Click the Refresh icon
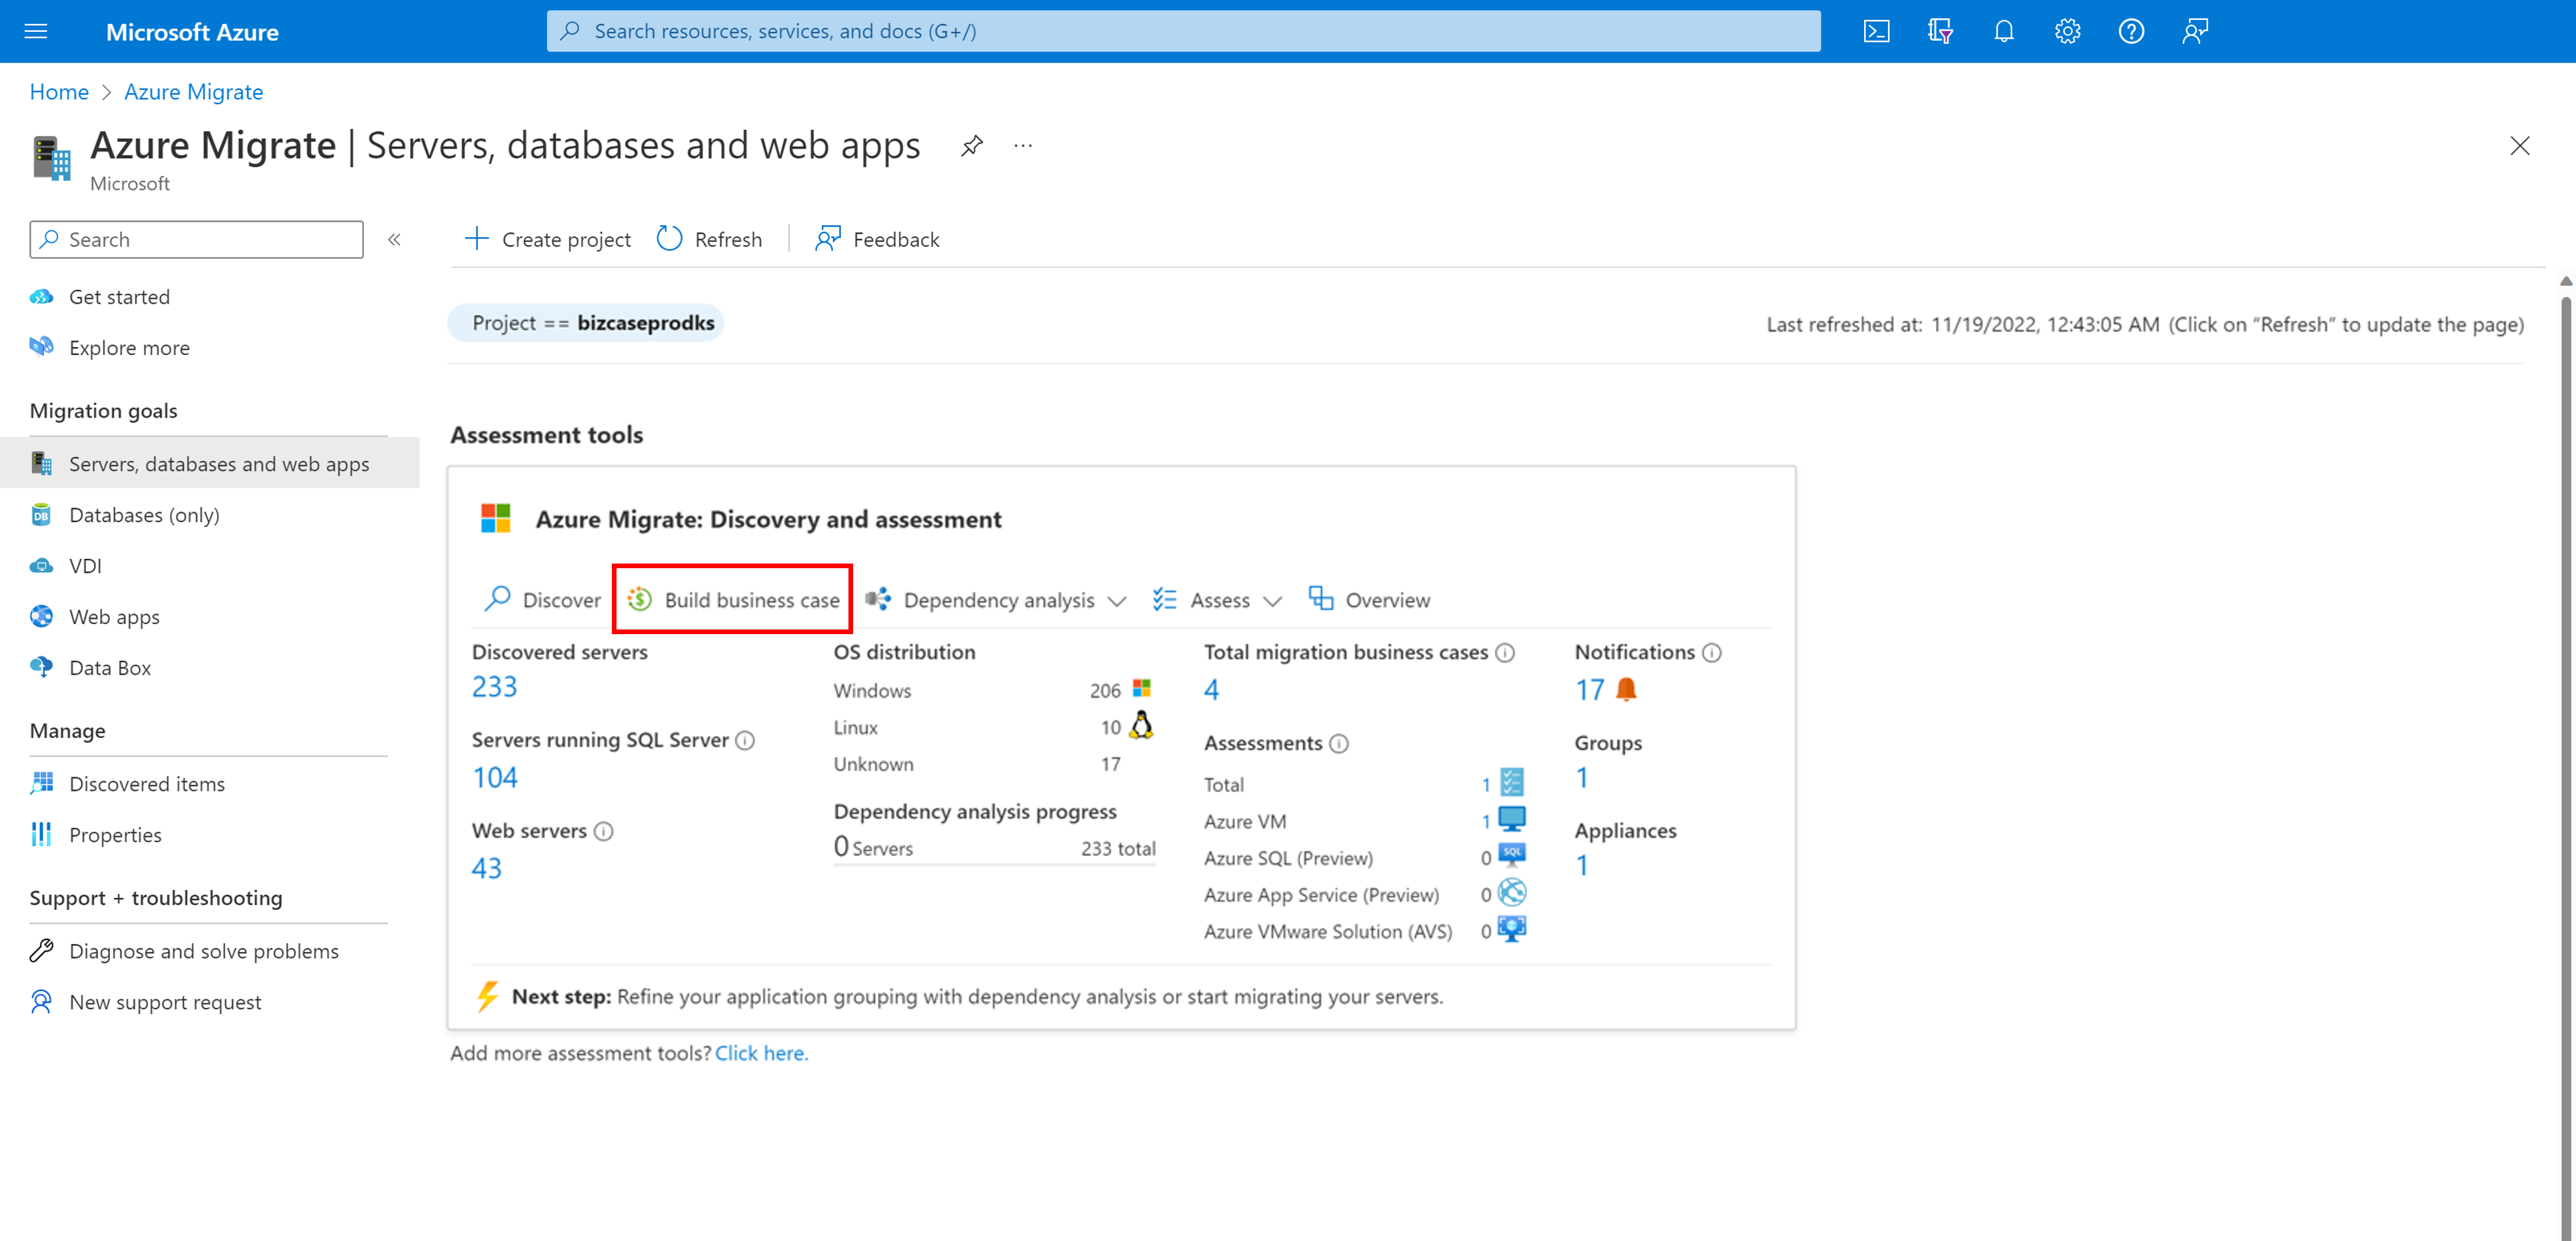 [x=670, y=238]
